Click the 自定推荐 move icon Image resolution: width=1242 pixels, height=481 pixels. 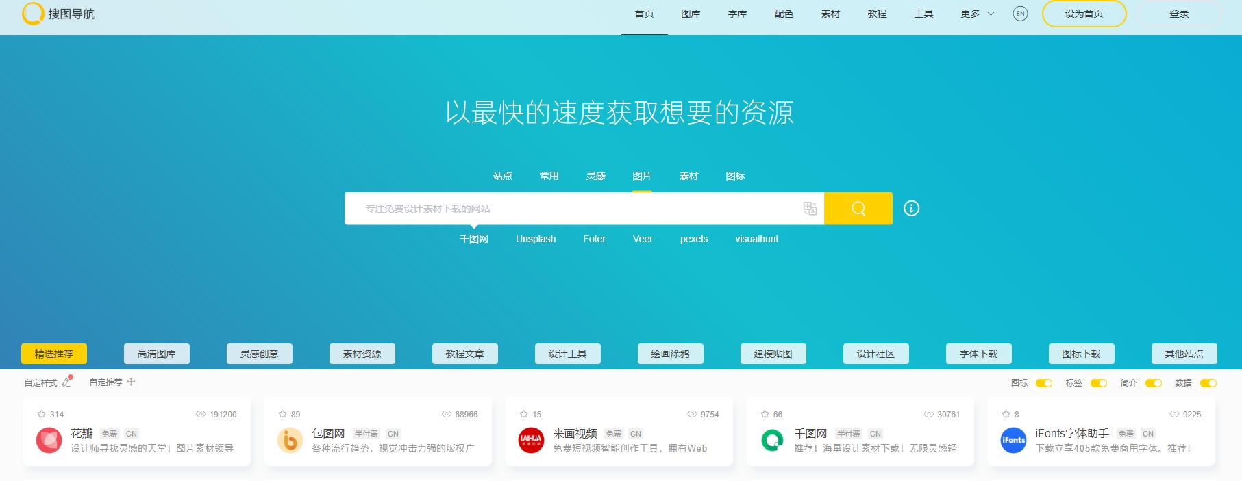tap(131, 382)
